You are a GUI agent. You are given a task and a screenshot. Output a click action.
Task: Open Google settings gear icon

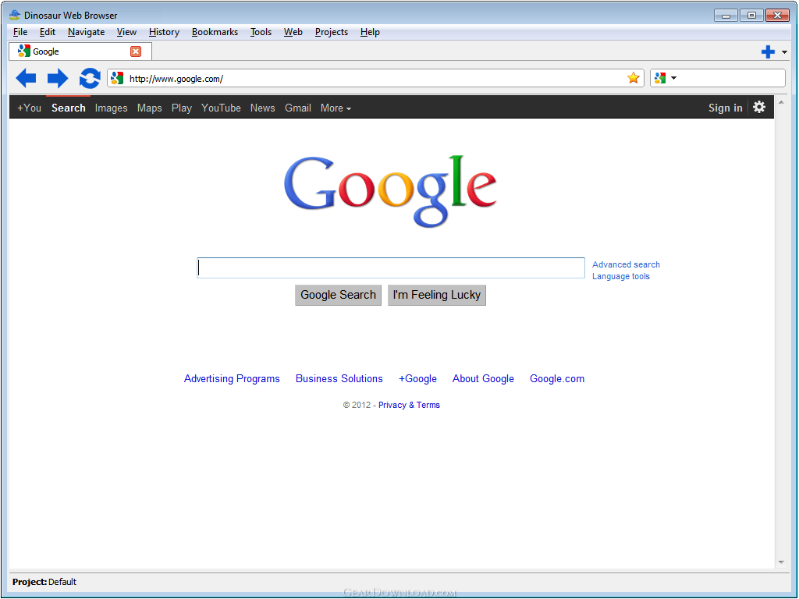click(759, 107)
